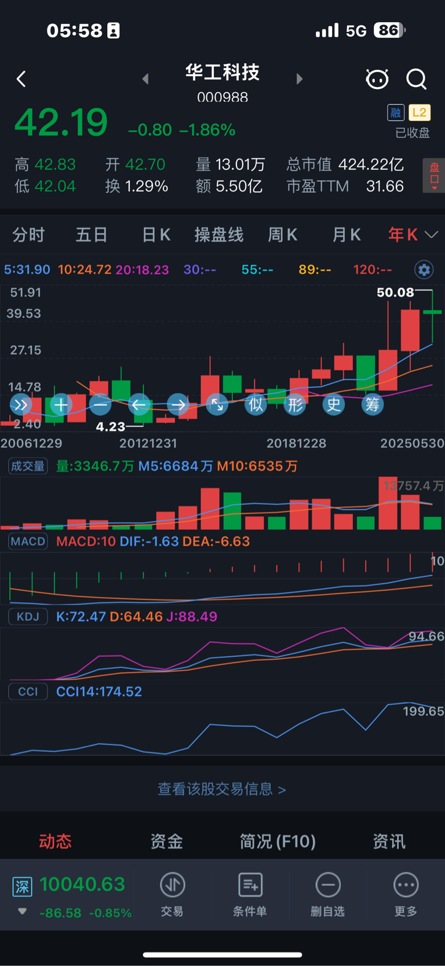Select the 日K tab
Viewport: 445px width, 966px height.
click(x=156, y=235)
